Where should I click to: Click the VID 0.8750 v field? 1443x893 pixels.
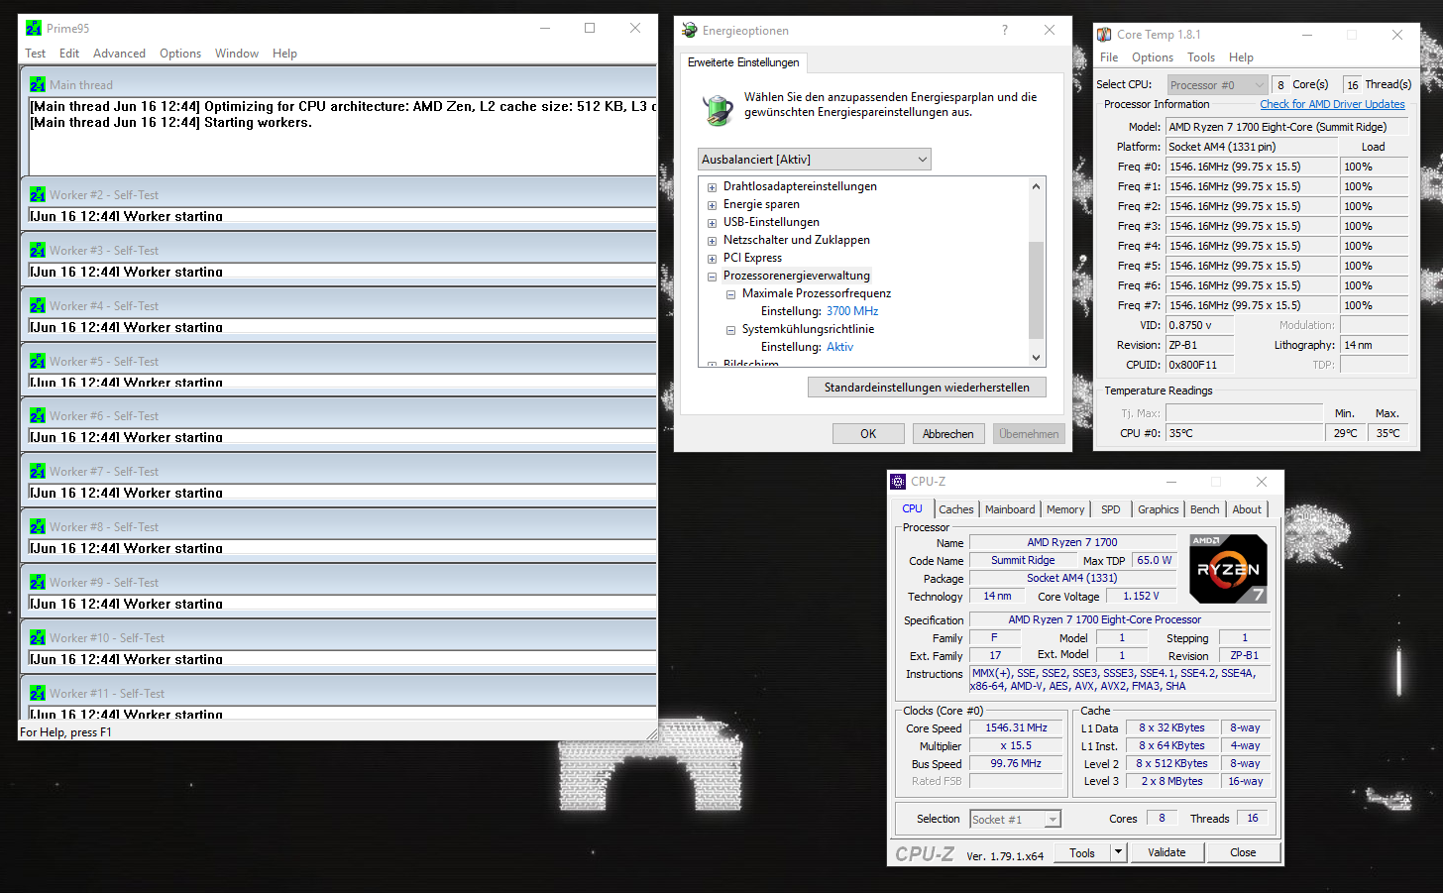(1200, 325)
